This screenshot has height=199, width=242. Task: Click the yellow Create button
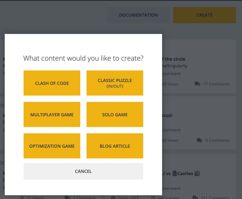pyautogui.click(x=205, y=15)
